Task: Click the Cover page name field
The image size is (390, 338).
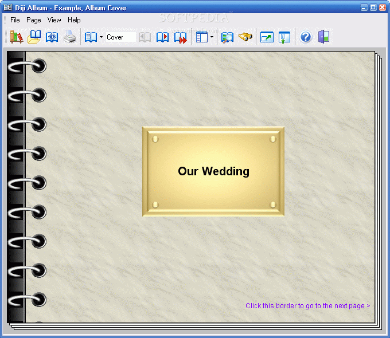Action: click(x=120, y=37)
